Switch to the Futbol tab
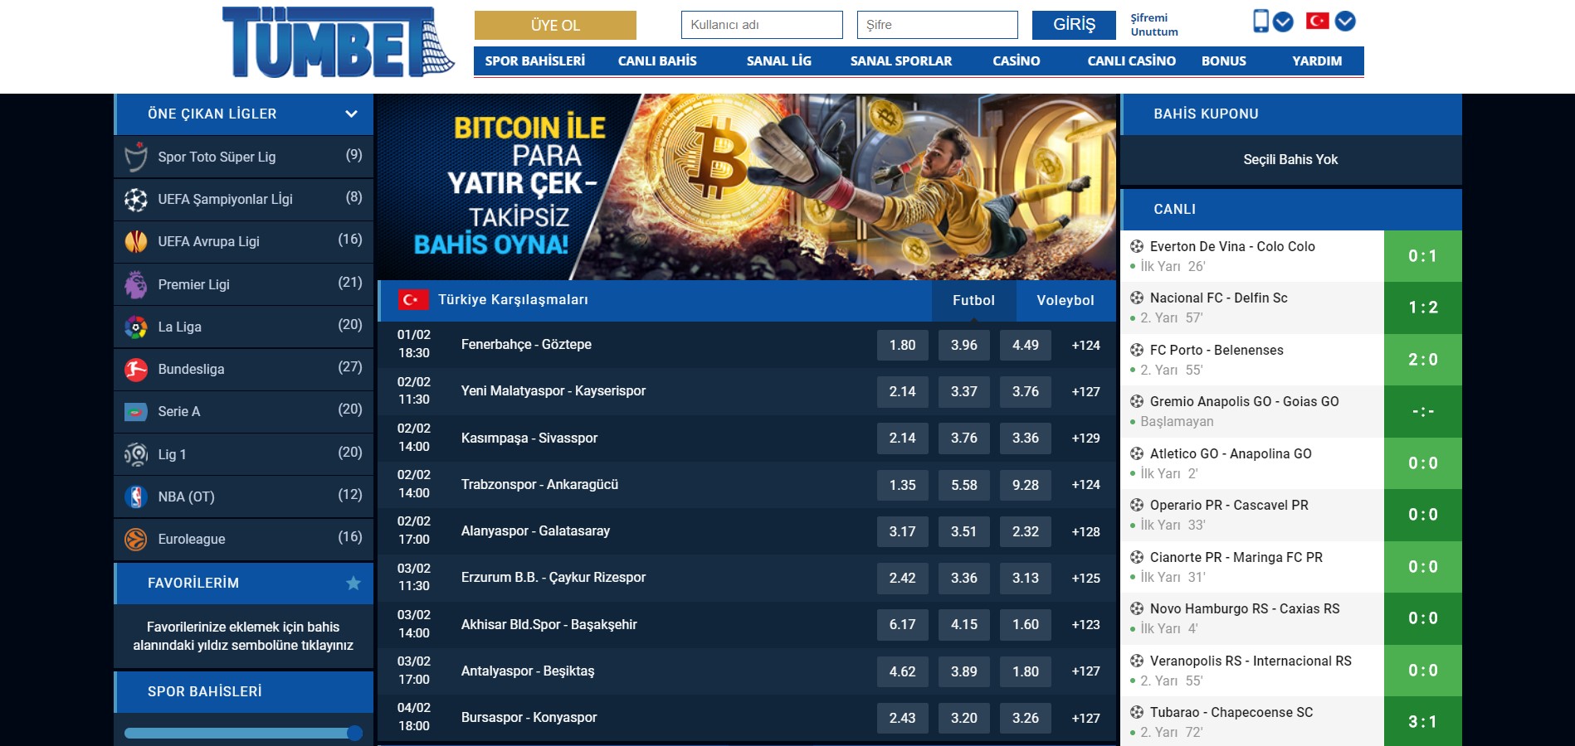Screen dimensions: 1575x746 coord(973,300)
